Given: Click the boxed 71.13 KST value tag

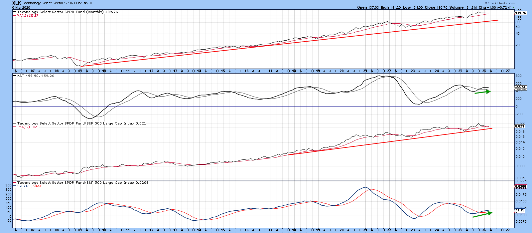Looking at the screenshot, I should pos(520,210).
